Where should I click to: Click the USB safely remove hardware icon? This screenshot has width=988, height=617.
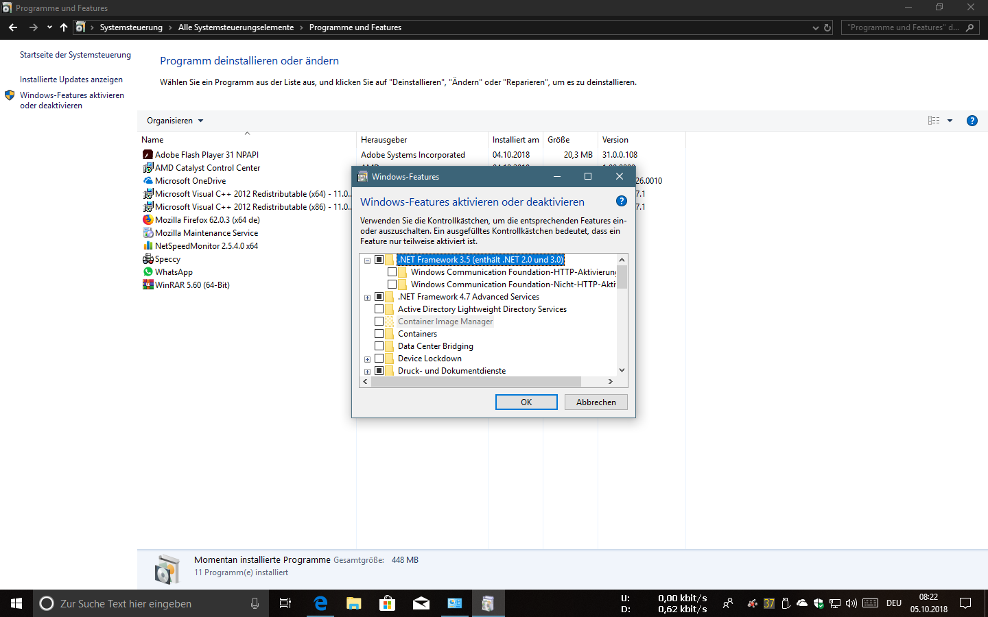[786, 603]
